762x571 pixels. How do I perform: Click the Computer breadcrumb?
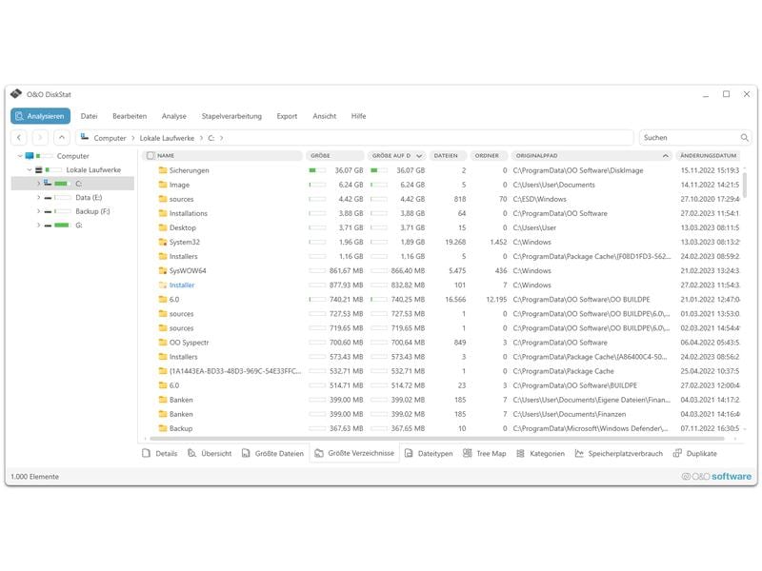[110, 138]
